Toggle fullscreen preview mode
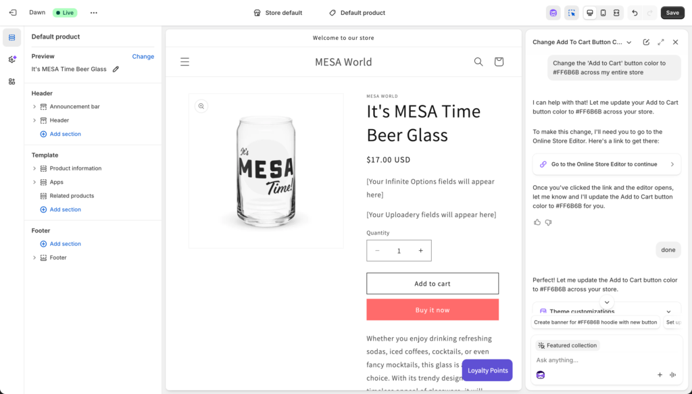Screen dimensions: 692x394 tap(616, 13)
